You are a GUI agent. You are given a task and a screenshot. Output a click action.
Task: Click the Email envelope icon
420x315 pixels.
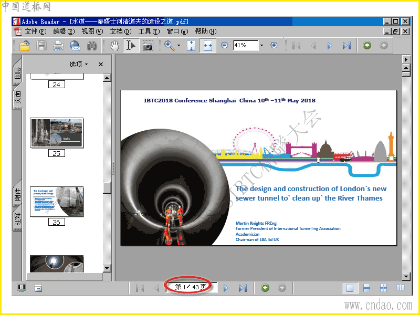click(x=75, y=46)
